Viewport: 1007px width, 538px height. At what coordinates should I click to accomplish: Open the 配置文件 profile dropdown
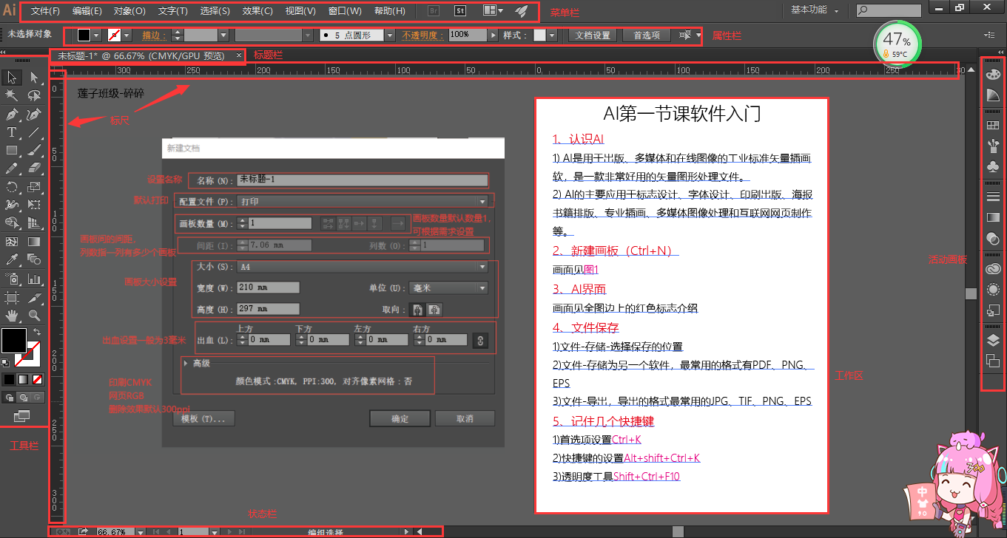click(x=482, y=200)
